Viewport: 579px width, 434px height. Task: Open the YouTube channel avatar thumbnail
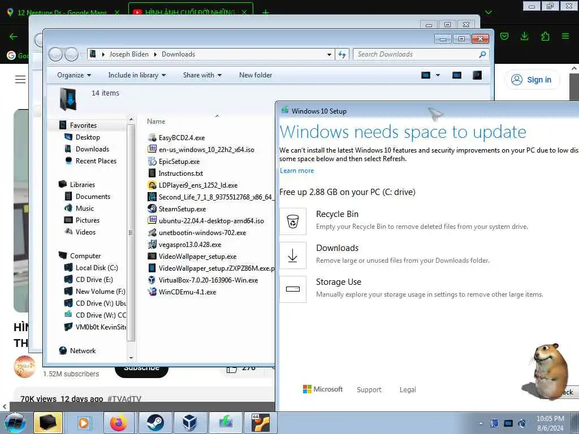(25, 367)
